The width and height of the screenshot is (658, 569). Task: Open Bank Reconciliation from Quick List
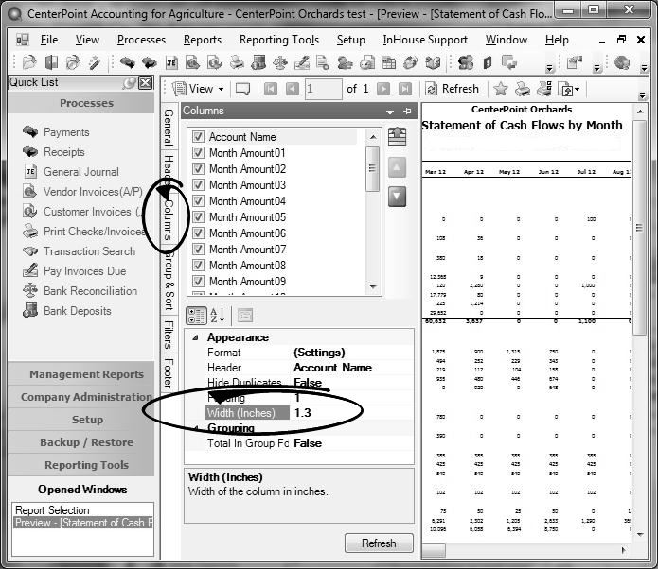(x=90, y=291)
